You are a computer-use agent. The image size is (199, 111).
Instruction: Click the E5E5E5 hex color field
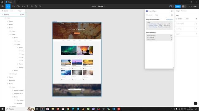(180, 19)
